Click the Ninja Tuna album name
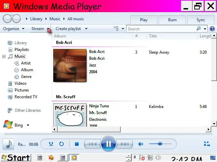Viewport: 217px width, 162px height. [99, 106]
